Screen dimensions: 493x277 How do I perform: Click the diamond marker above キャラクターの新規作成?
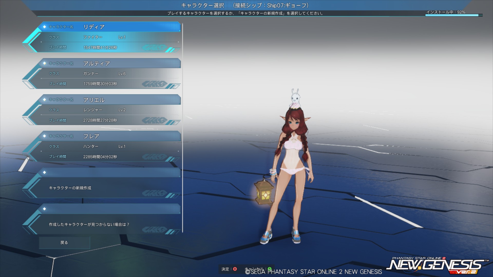[x=44, y=172]
